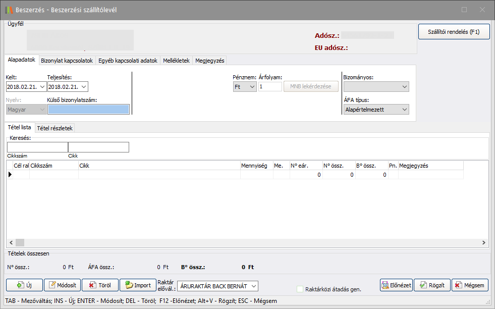
Task: Open the Import folder button
Action: [137, 285]
